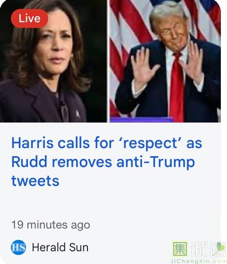Select the "Herald Sun" source name
Image resolution: width=227 pixels, height=264 pixels.
[x=60, y=247]
